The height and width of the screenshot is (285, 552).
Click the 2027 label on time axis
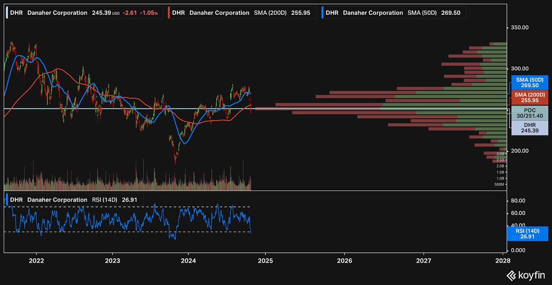point(423,261)
